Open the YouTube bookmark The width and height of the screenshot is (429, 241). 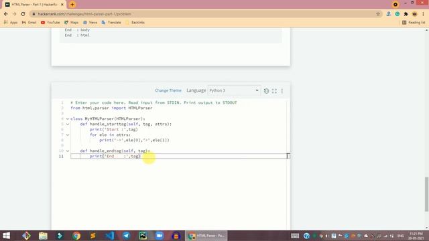[x=50, y=22]
